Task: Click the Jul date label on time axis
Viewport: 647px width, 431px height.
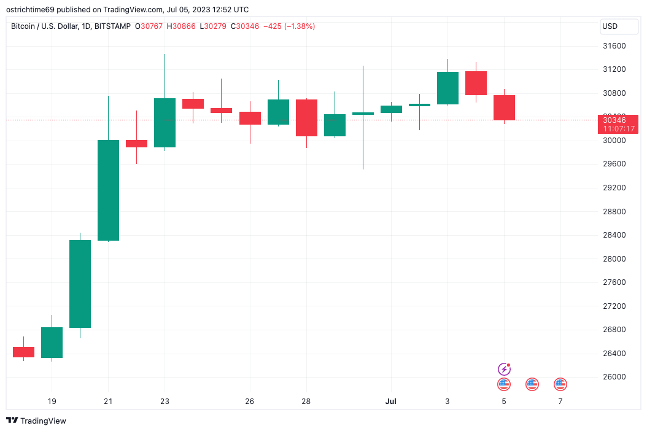Action: [391, 402]
